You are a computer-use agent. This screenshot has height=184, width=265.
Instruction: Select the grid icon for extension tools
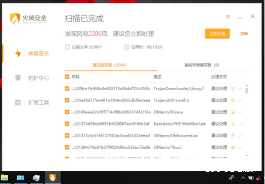[x=18, y=102]
